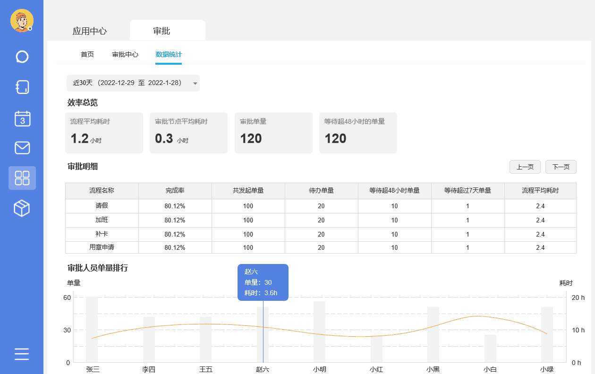Click the 80.12% value in 请假 row
Image resolution: width=595 pixels, height=374 pixels.
(x=175, y=206)
